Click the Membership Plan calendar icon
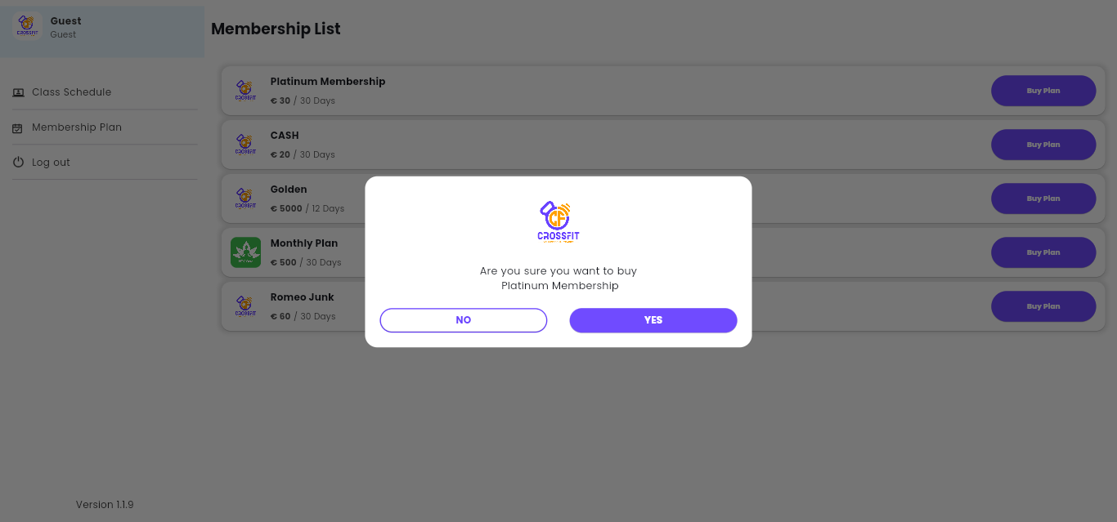This screenshot has height=522, width=1117. pos(18,127)
